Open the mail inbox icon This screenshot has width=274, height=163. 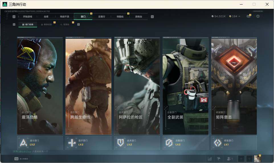(248, 16)
